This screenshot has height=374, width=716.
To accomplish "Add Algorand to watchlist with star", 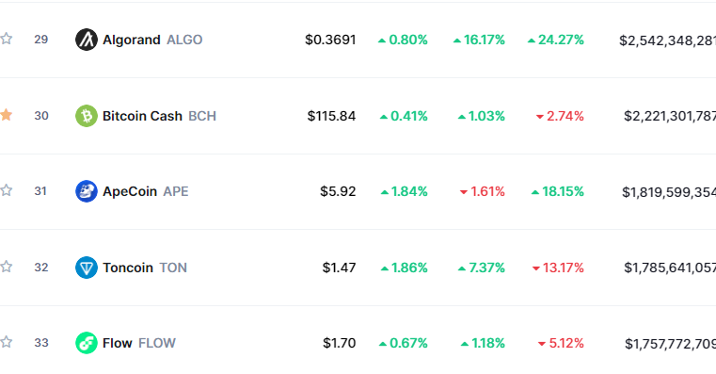I will (x=6, y=39).
